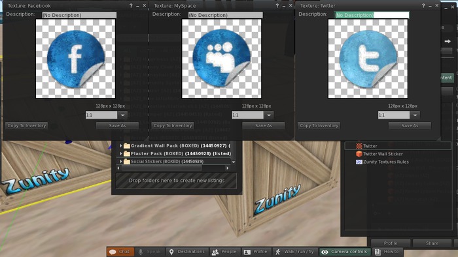Click the Share button in side panel
The image size is (458, 257).
coord(432,243)
